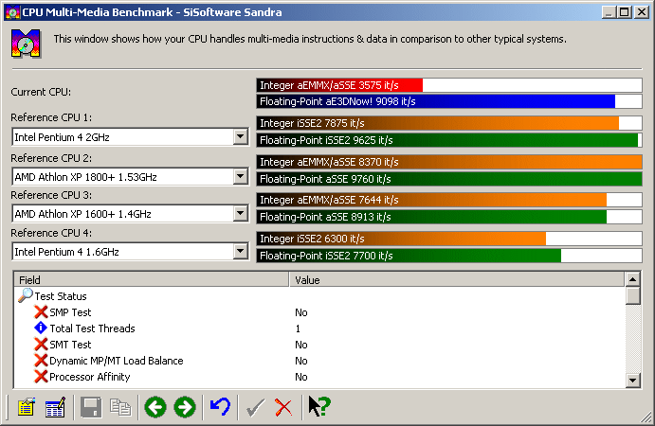Click the value 1 for Total Test Threads

point(298,328)
